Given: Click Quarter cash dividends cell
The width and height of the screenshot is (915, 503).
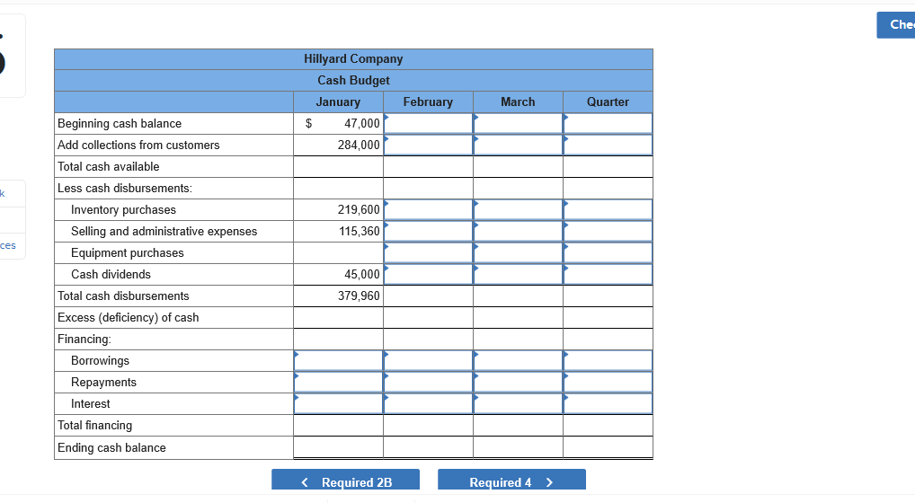Looking at the screenshot, I should 609,275.
